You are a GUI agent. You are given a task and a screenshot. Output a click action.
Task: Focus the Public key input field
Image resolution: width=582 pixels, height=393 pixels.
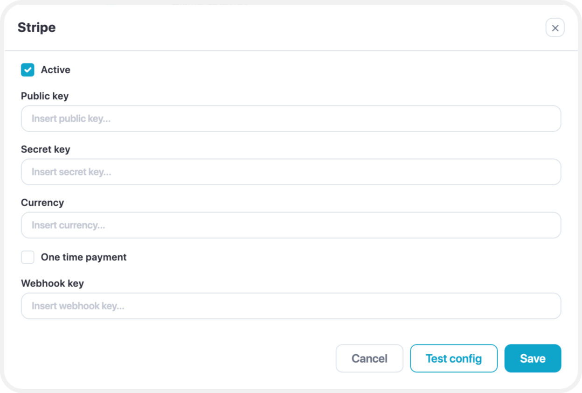[x=291, y=119]
